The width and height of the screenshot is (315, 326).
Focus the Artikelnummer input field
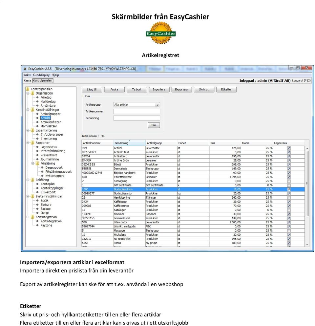pos(137,111)
